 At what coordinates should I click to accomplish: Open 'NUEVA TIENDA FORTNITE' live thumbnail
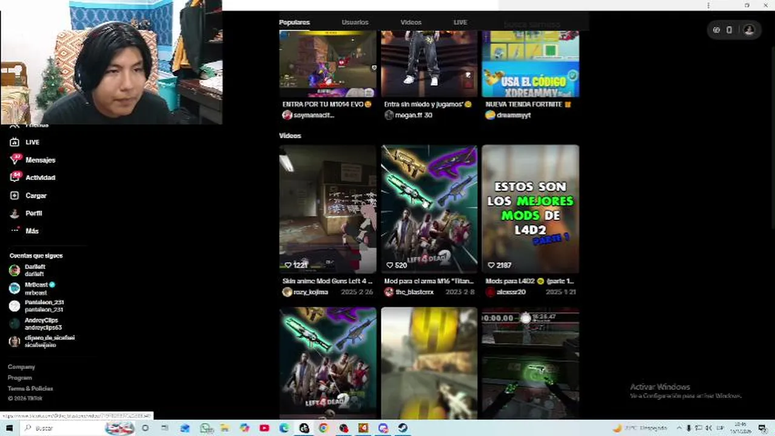pos(531,64)
